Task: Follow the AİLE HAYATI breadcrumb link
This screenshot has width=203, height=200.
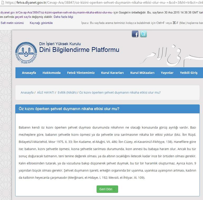Action: click(46, 93)
